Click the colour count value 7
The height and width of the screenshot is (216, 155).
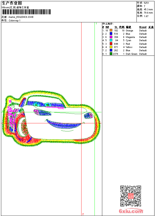(x=144, y=6)
